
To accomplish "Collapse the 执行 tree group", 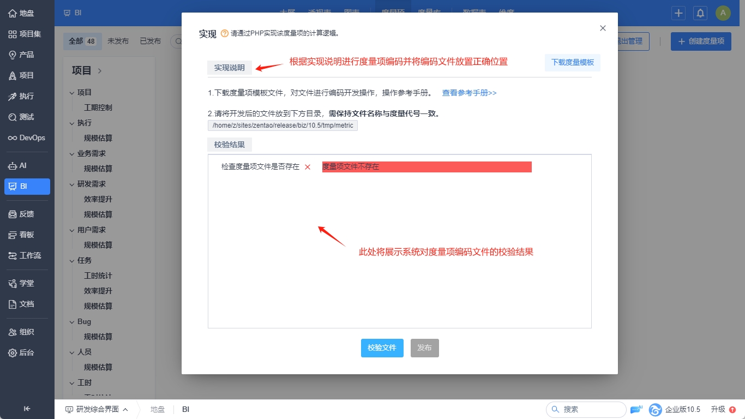I will pyautogui.click(x=72, y=123).
